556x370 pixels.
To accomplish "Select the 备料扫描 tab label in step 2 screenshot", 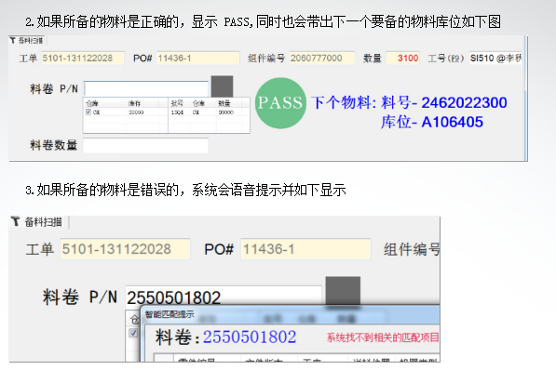I will (31, 40).
